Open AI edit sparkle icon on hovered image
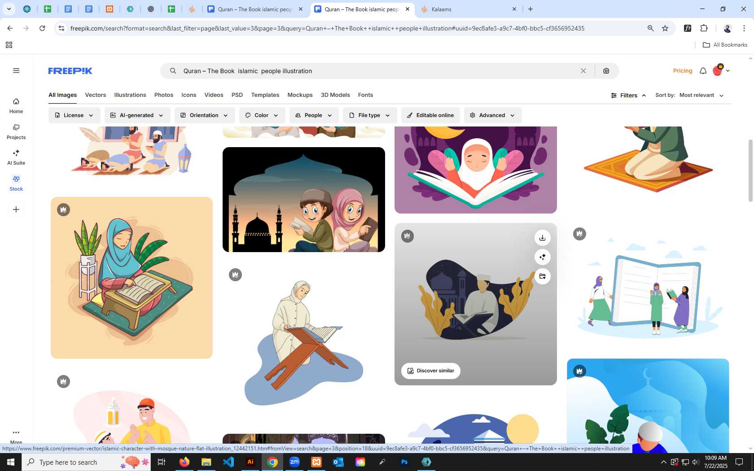754x471 pixels. 542,257
